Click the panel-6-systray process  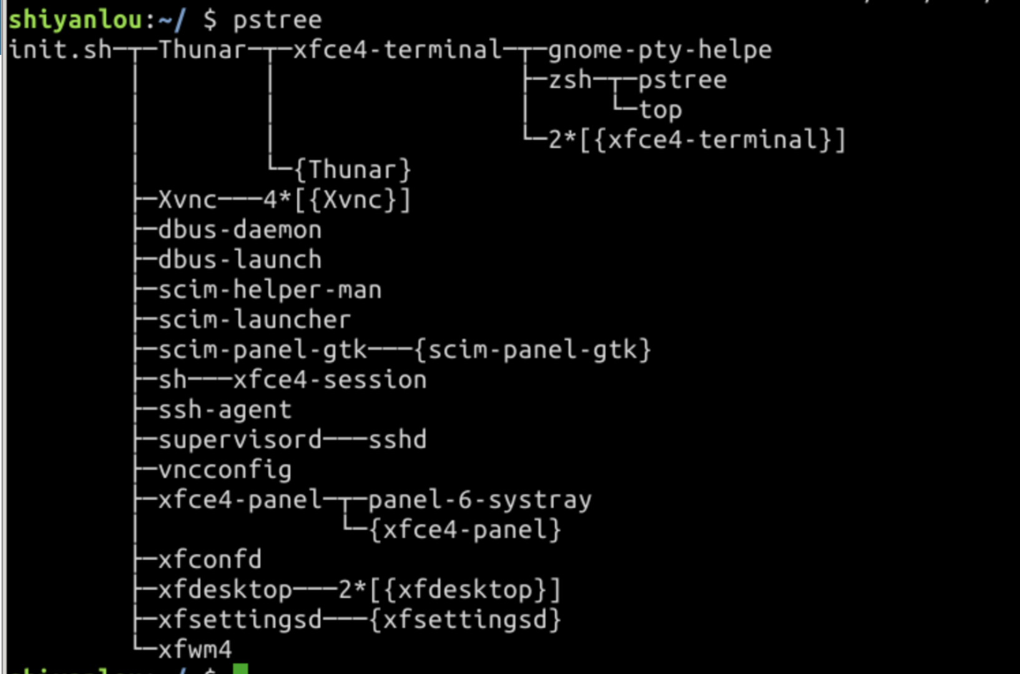pyautogui.click(x=479, y=500)
